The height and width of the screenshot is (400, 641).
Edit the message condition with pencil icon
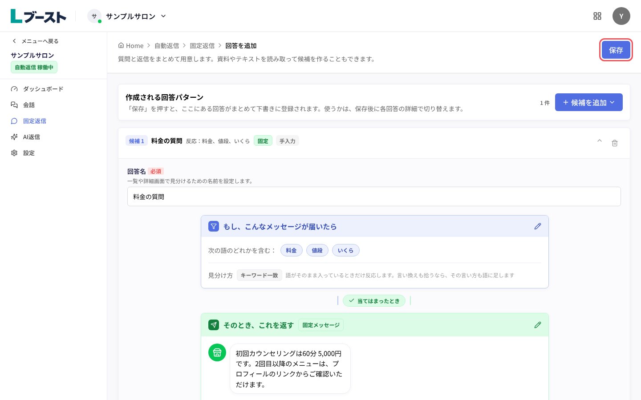click(538, 226)
